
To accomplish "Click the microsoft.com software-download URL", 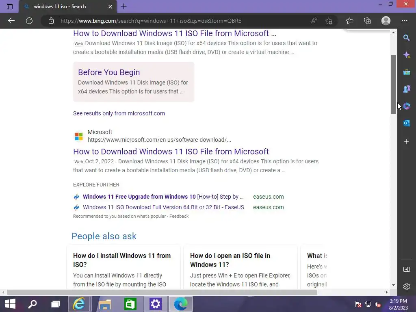I will [x=159, y=140].
